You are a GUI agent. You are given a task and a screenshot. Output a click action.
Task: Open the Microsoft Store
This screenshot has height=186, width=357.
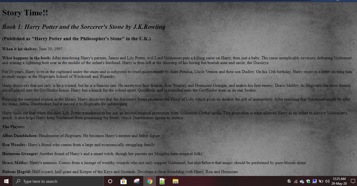coord(123,181)
